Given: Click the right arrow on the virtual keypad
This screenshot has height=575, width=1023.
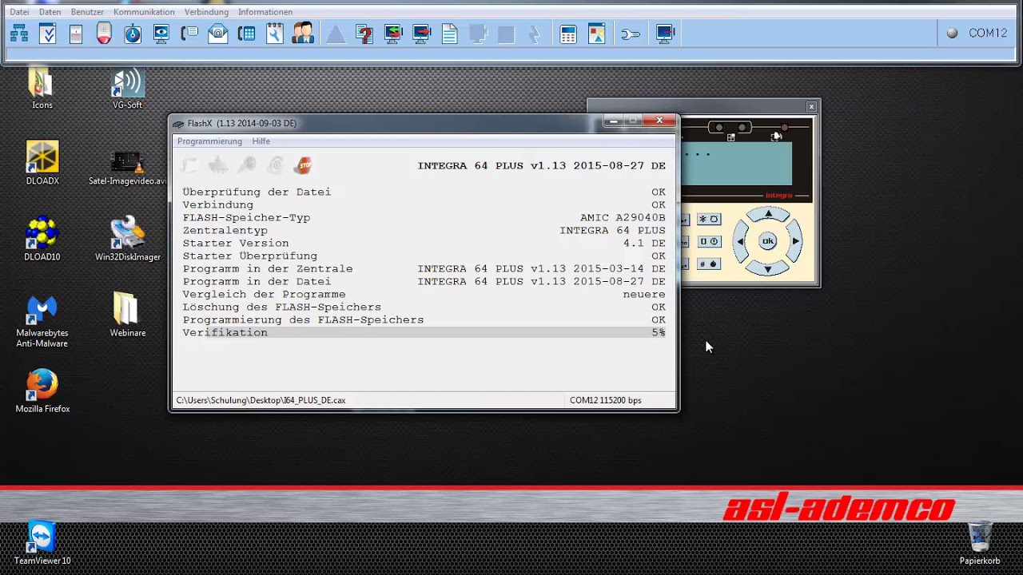Looking at the screenshot, I should click(x=795, y=241).
